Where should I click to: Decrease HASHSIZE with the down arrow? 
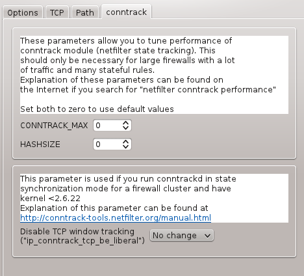point(125,147)
